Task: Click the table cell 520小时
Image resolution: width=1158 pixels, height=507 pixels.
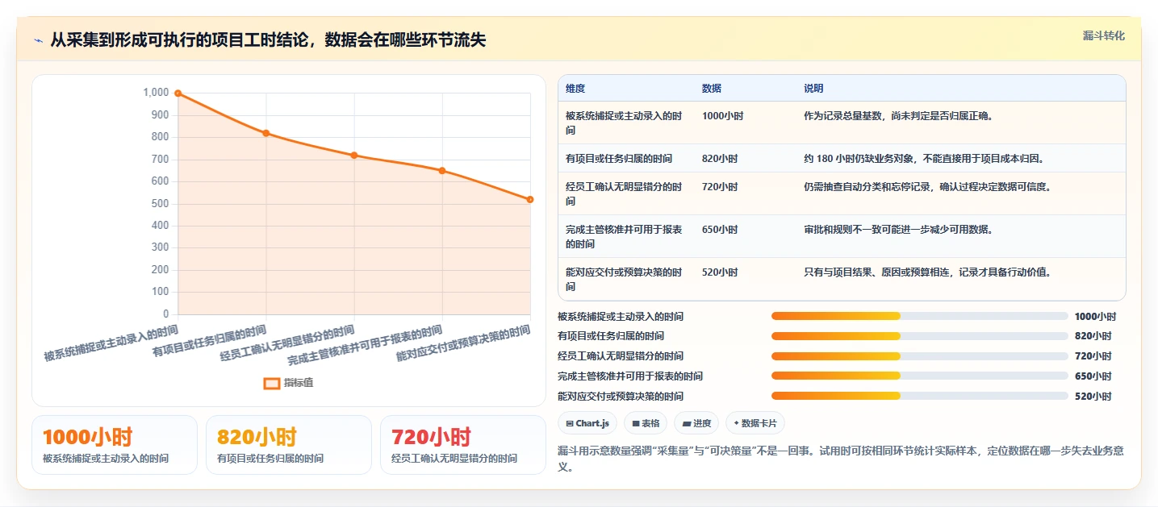Action: [x=720, y=272]
